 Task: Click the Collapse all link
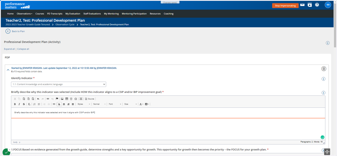coord(23,49)
